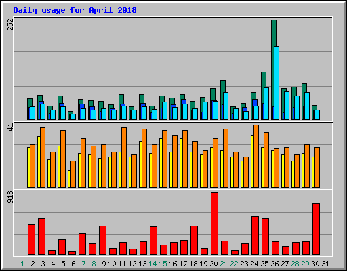Select day label 16 on the axis
Screen dimensions: 347x271
[x=173, y=264]
